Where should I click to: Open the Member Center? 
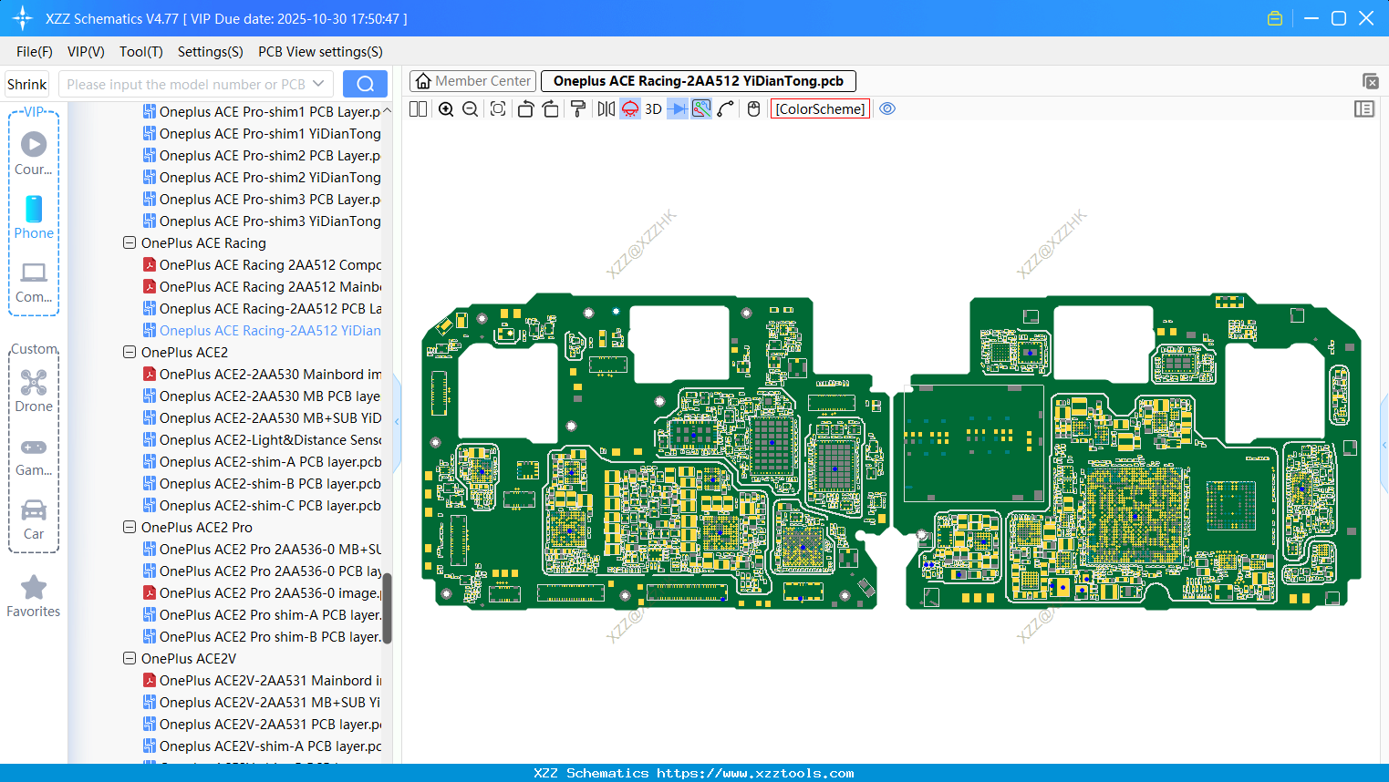coord(472,80)
